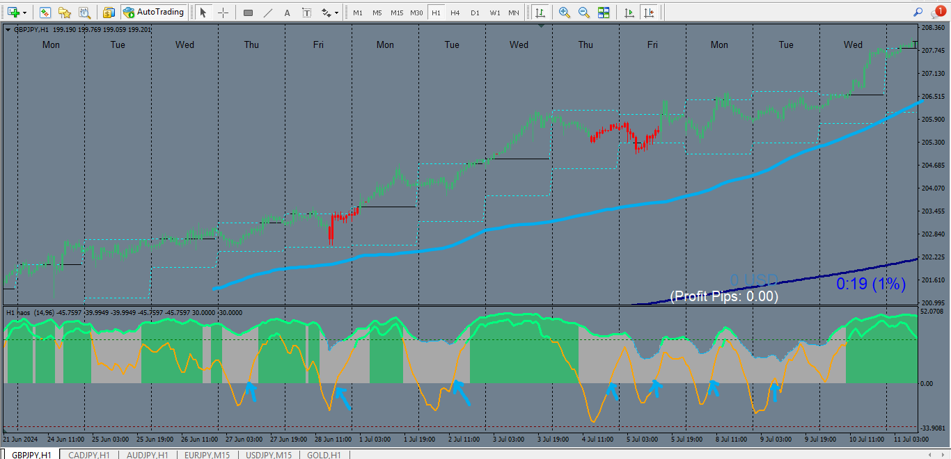Viewport: 951px width, 459px height.
Task: Select the H1 timeframe button
Action: 436,13
